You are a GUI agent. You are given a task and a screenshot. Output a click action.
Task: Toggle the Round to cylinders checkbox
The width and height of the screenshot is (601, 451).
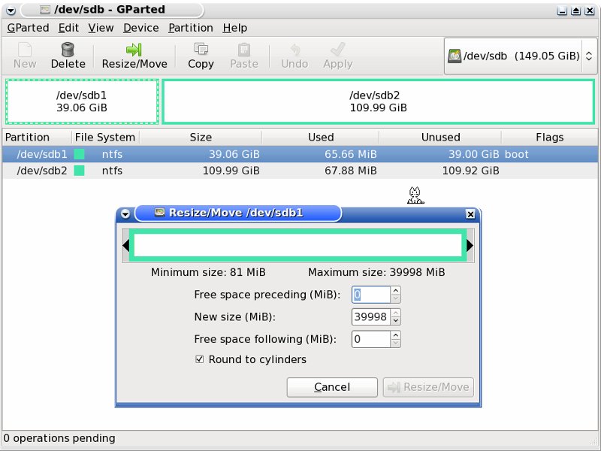[199, 359]
